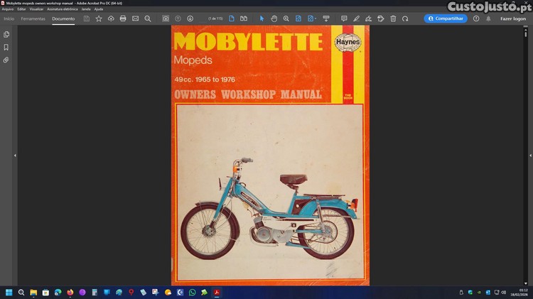Select the hand pan tool
Viewport: 533px width, 299px height.
click(x=274, y=18)
